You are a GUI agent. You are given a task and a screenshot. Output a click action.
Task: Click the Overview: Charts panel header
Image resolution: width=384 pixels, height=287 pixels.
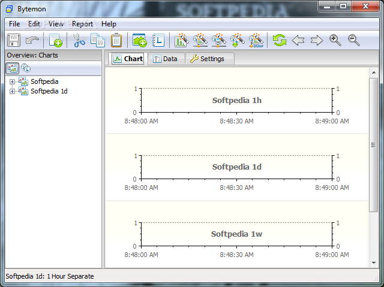tap(53, 55)
